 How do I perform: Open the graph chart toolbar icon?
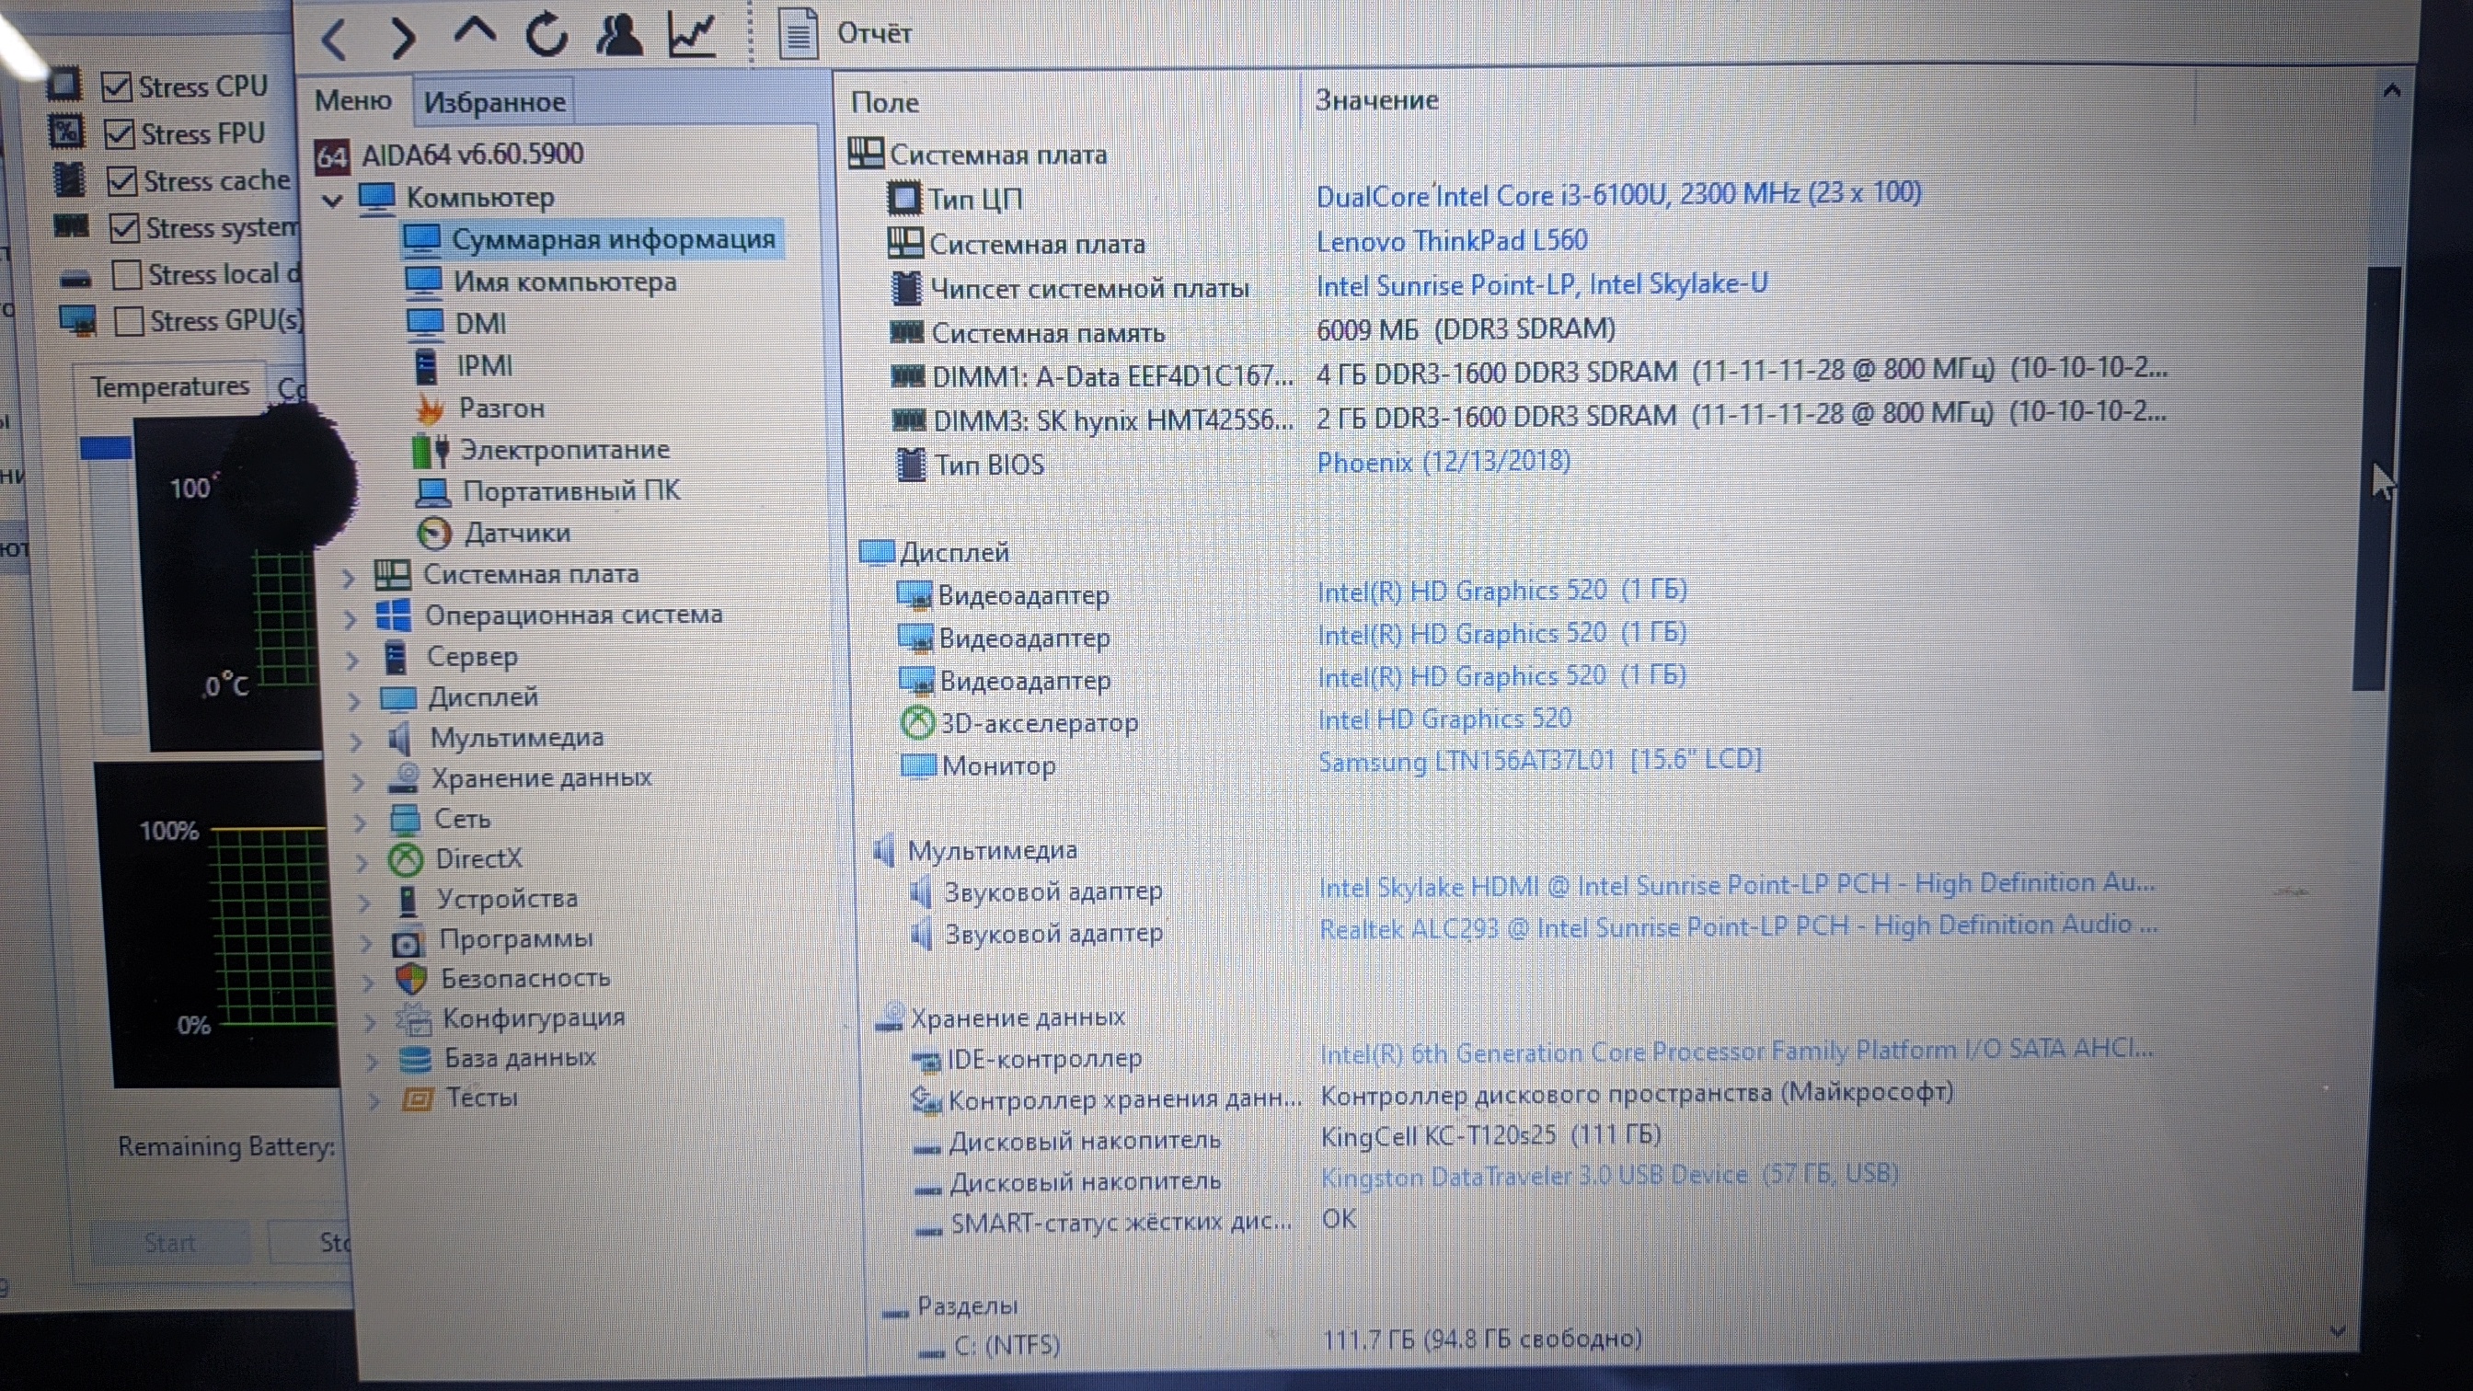[692, 34]
